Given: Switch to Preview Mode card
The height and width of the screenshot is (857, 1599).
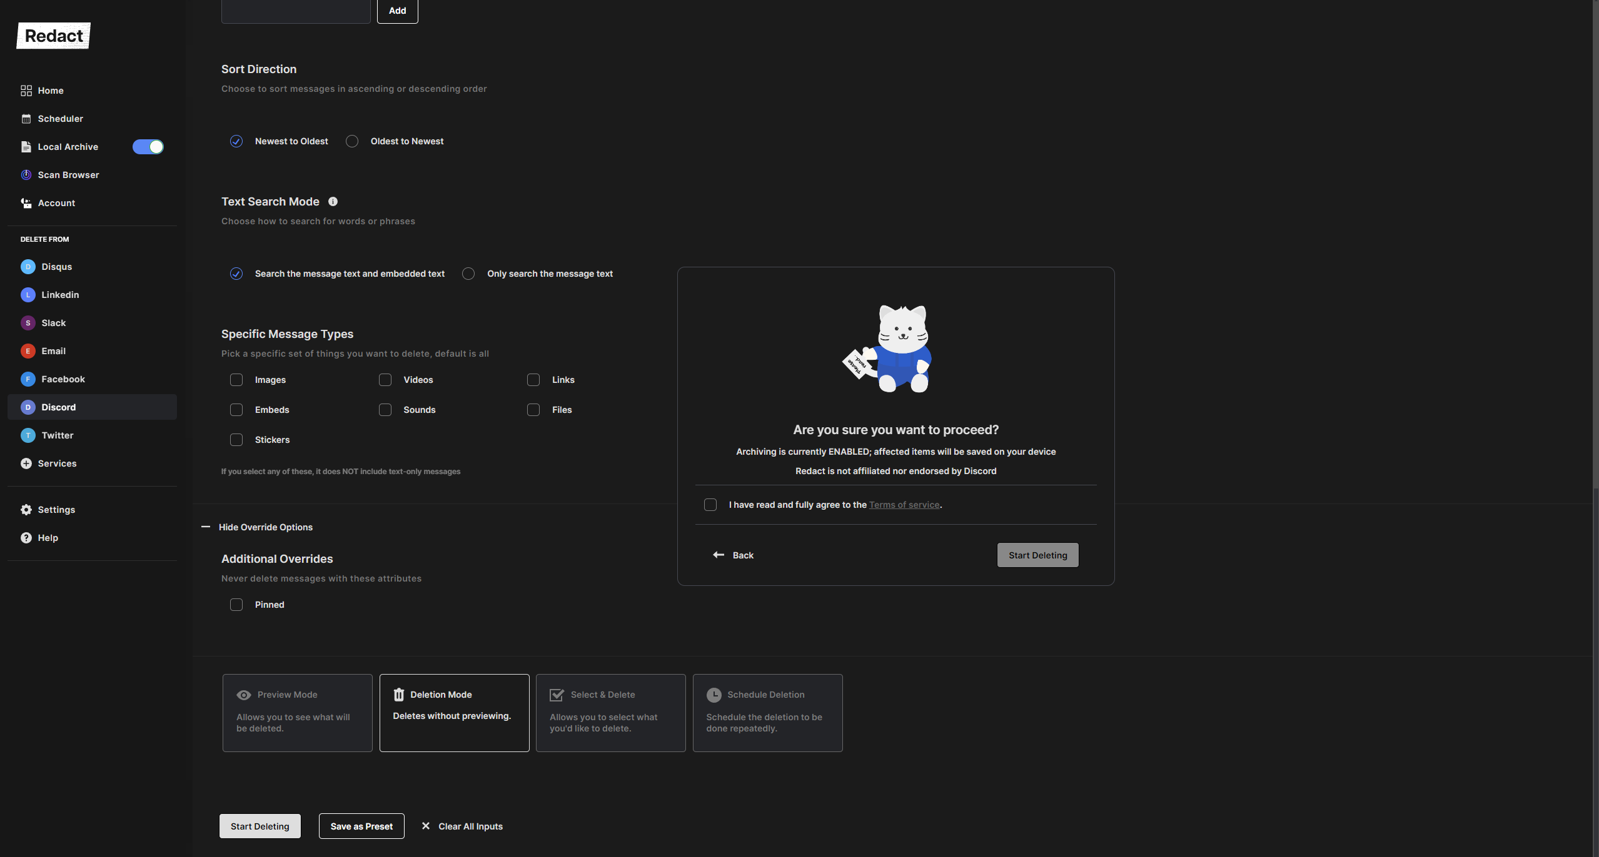Looking at the screenshot, I should (x=298, y=713).
